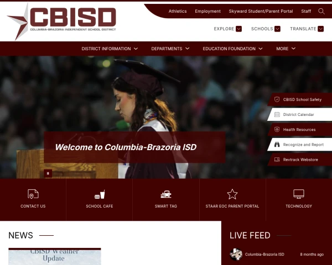Open the Technology monitor icon
This screenshot has height=265, width=332.
299,194
